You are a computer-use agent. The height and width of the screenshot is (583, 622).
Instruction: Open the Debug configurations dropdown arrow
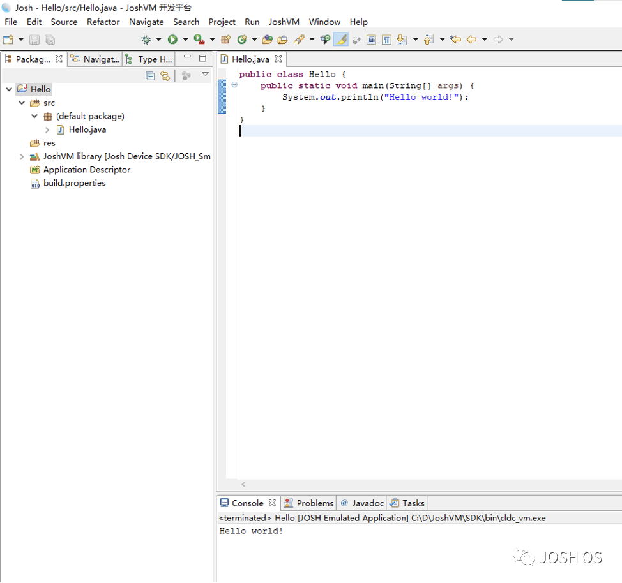[158, 40]
